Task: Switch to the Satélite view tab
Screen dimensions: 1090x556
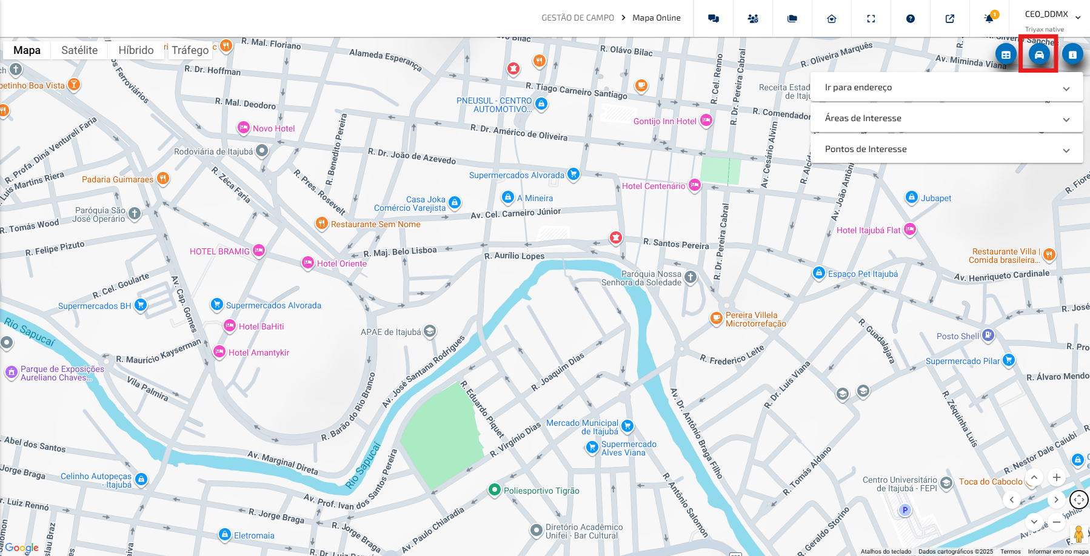Action: click(79, 50)
